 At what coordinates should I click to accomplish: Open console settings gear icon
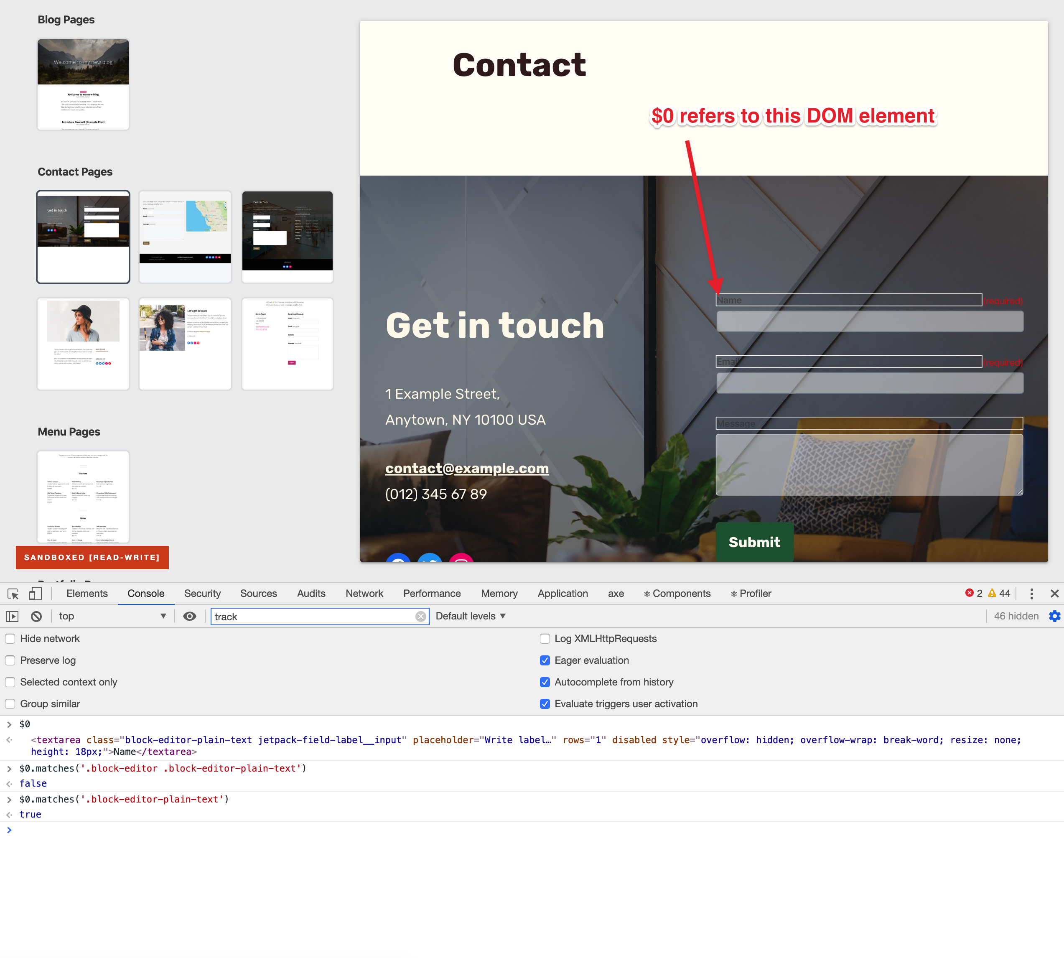click(1054, 617)
